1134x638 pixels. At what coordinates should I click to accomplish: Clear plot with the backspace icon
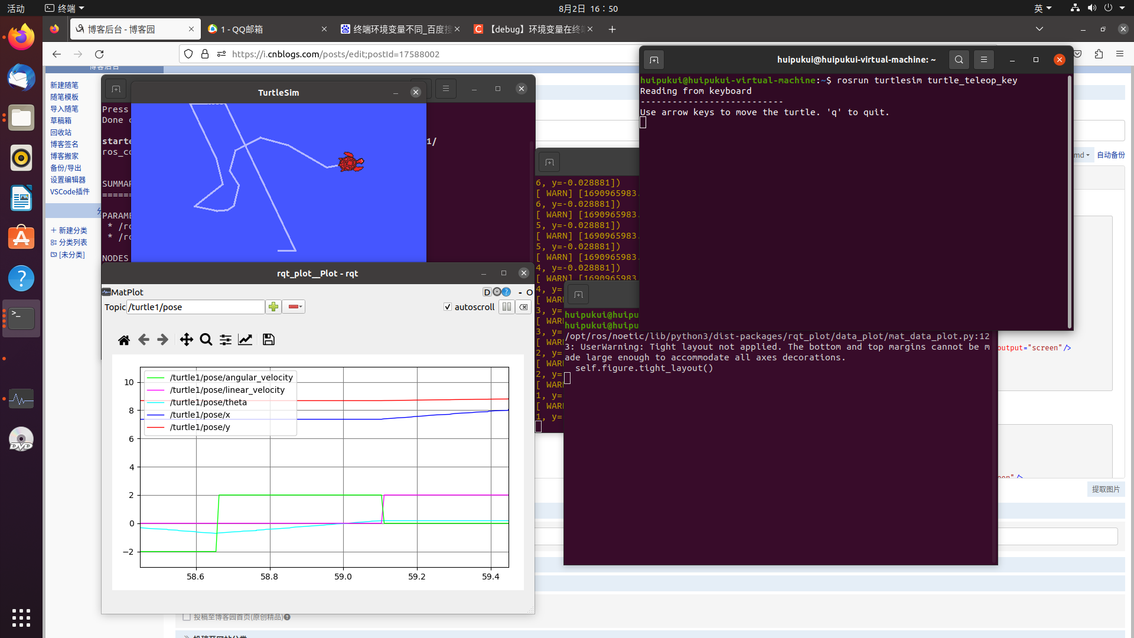pos(523,307)
